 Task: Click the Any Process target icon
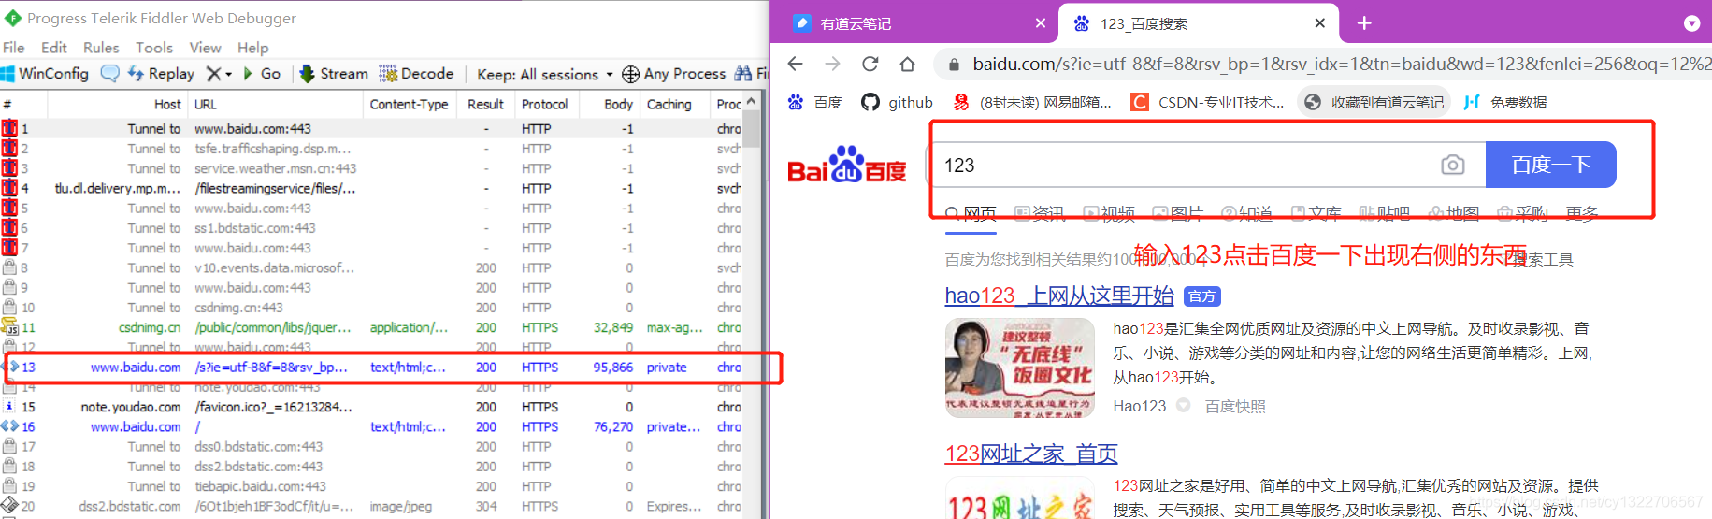631,74
